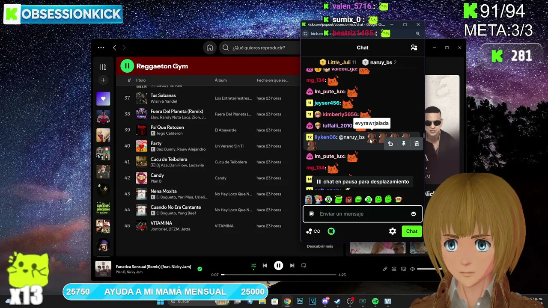The height and width of the screenshot is (308, 548).
Task: Resume chat via the pause banner
Action: 362,182
